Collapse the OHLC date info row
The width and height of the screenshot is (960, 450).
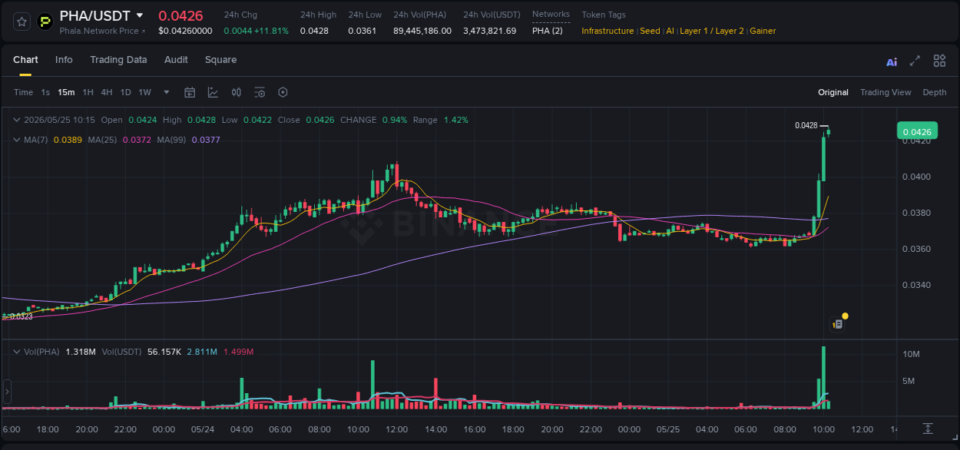(17, 120)
